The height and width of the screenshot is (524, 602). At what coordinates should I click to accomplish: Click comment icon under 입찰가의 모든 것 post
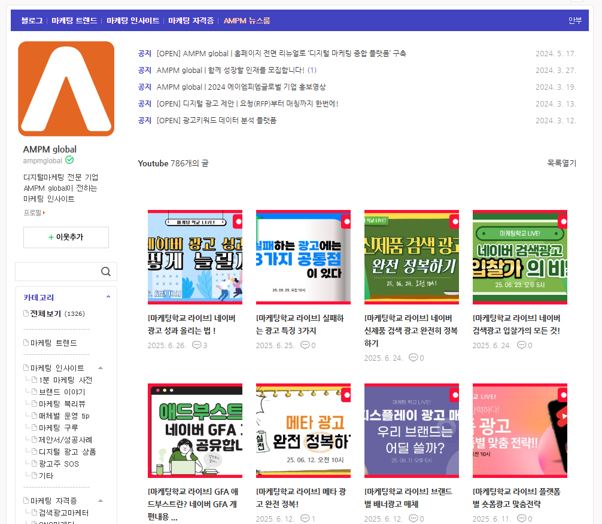[521, 345]
